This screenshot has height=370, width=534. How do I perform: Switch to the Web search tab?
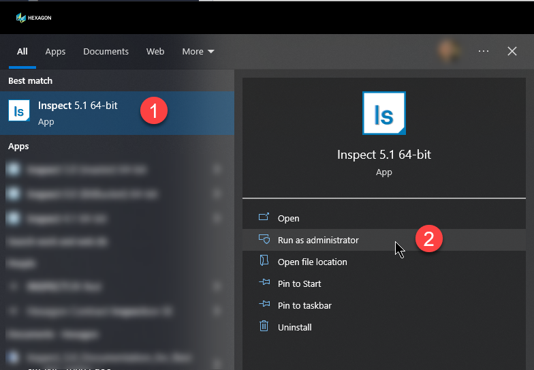[x=155, y=52]
